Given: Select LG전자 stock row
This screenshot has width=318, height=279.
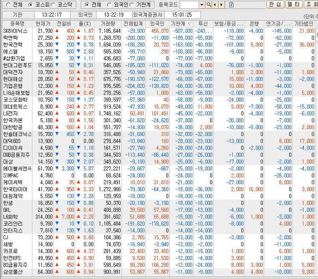Looking at the screenshot, I should [159, 114].
